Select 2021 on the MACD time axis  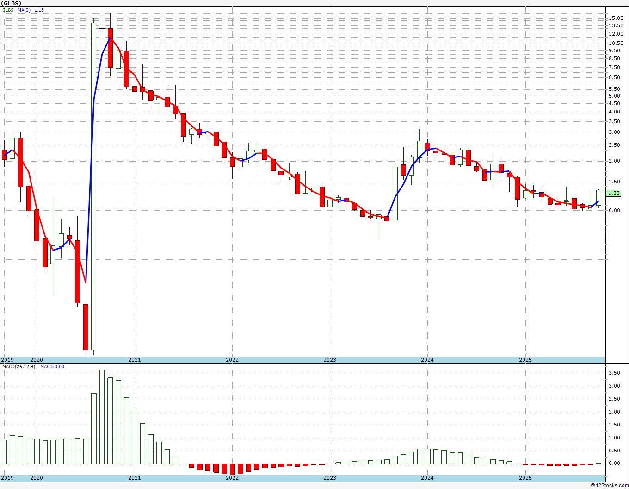(x=134, y=478)
